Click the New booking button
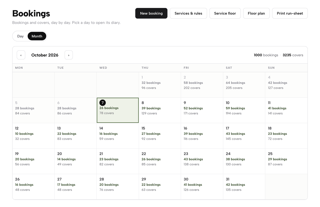The height and width of the screenshot is (207, 320). [x=151, y=13]
